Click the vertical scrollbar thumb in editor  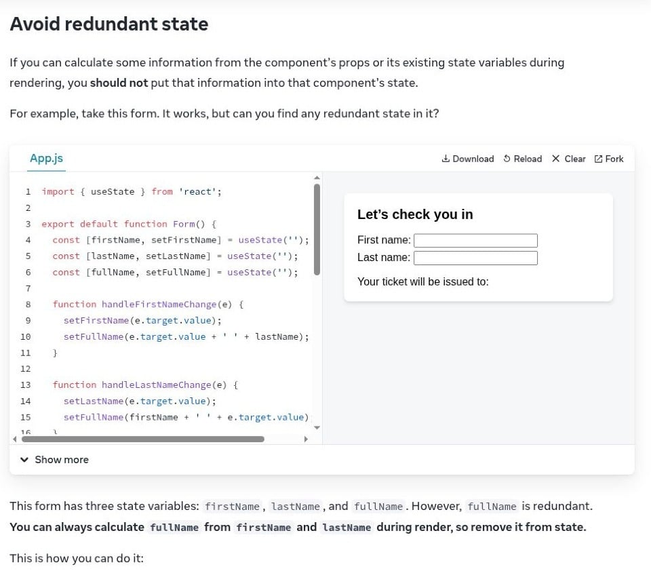(x=317, y=230)
